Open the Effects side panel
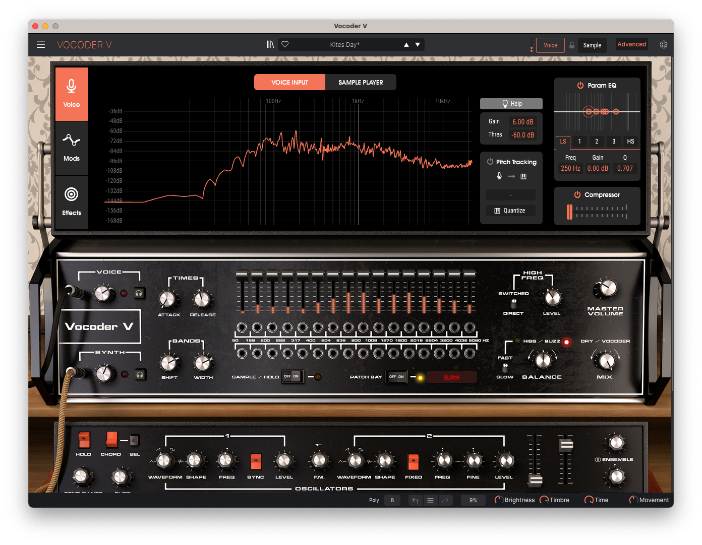The image size is (702, 545). [72, 202]
